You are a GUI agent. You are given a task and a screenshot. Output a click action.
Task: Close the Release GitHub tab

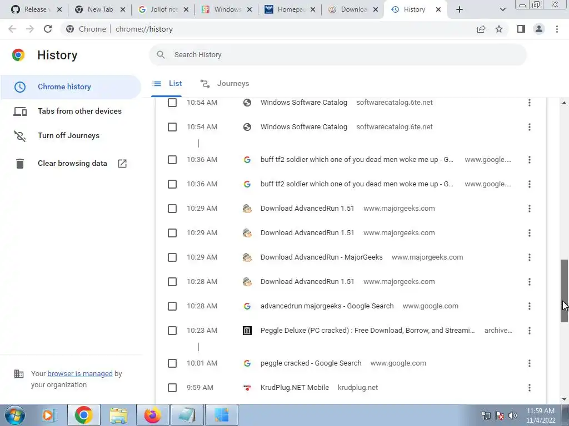(59, 9)
